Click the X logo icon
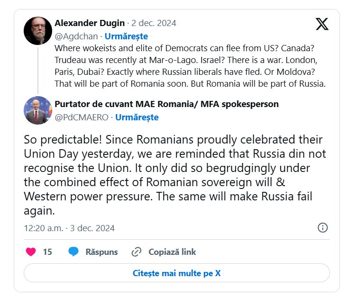This screenshot has height=297, width=355. click(x=322, y=24)
